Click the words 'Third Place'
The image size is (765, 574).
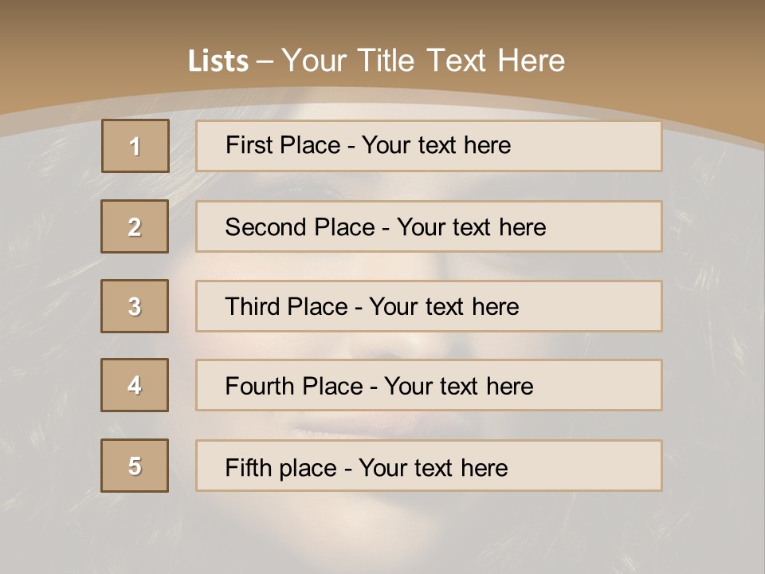(x=286, y=306)
